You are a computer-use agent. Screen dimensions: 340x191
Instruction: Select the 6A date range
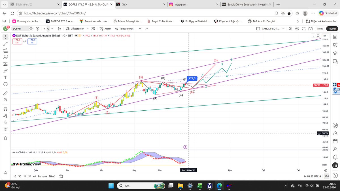click(x=35, y=176)
